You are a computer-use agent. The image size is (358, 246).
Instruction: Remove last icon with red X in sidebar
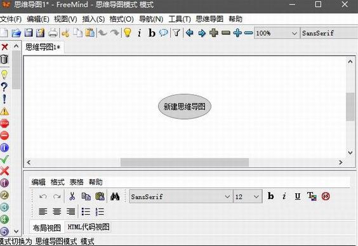click(4, 47)
